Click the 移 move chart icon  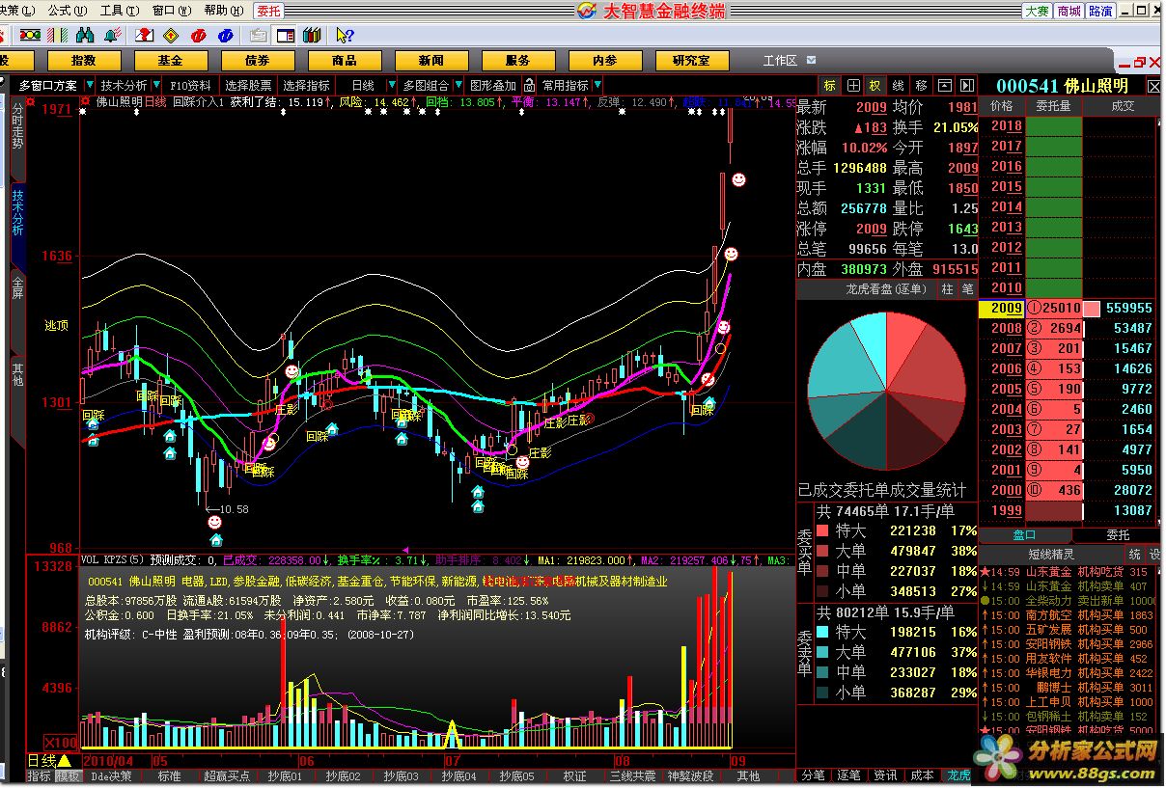921,85
